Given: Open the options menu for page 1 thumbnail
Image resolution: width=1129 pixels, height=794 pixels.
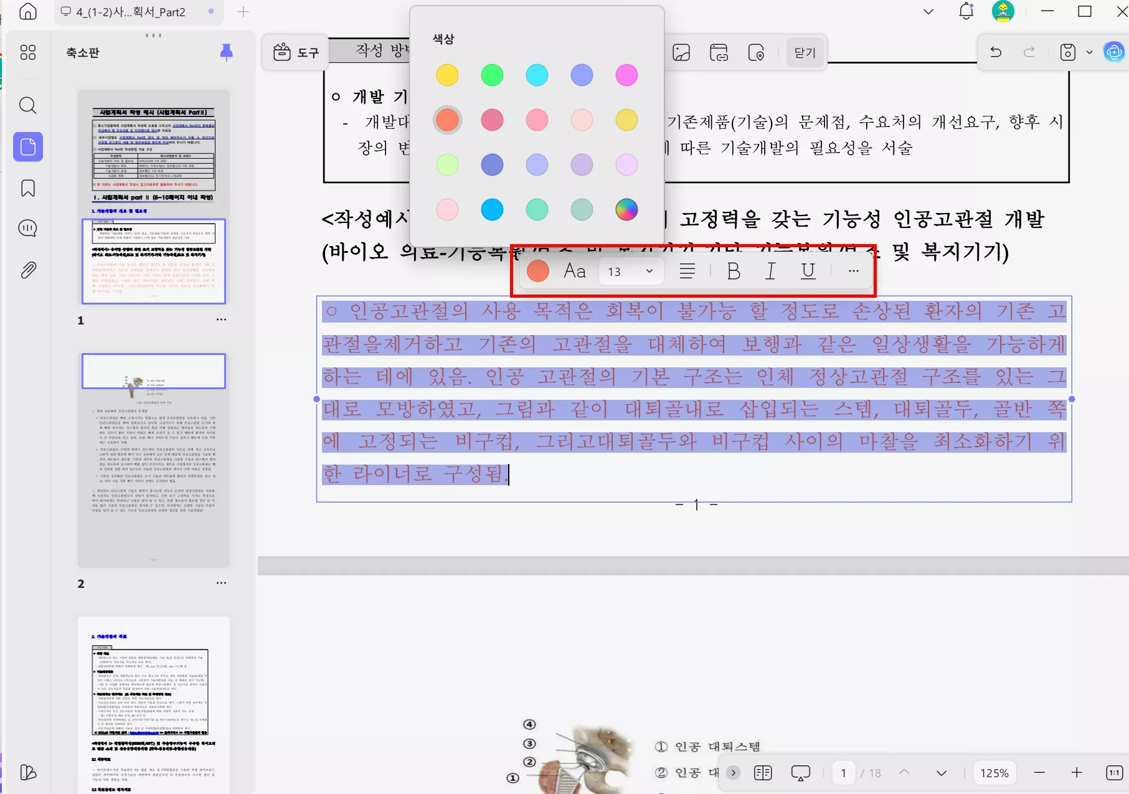Looking at the screenshot, I should pyautogui.click(x=221, y=319).
